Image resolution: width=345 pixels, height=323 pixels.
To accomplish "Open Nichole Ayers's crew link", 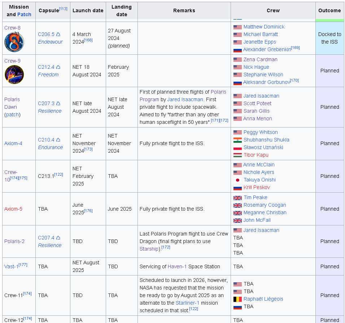I will (259, 172).
